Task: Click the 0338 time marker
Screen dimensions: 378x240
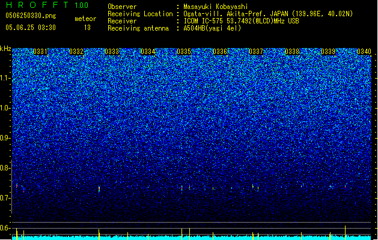Action: tap(292, 52)
